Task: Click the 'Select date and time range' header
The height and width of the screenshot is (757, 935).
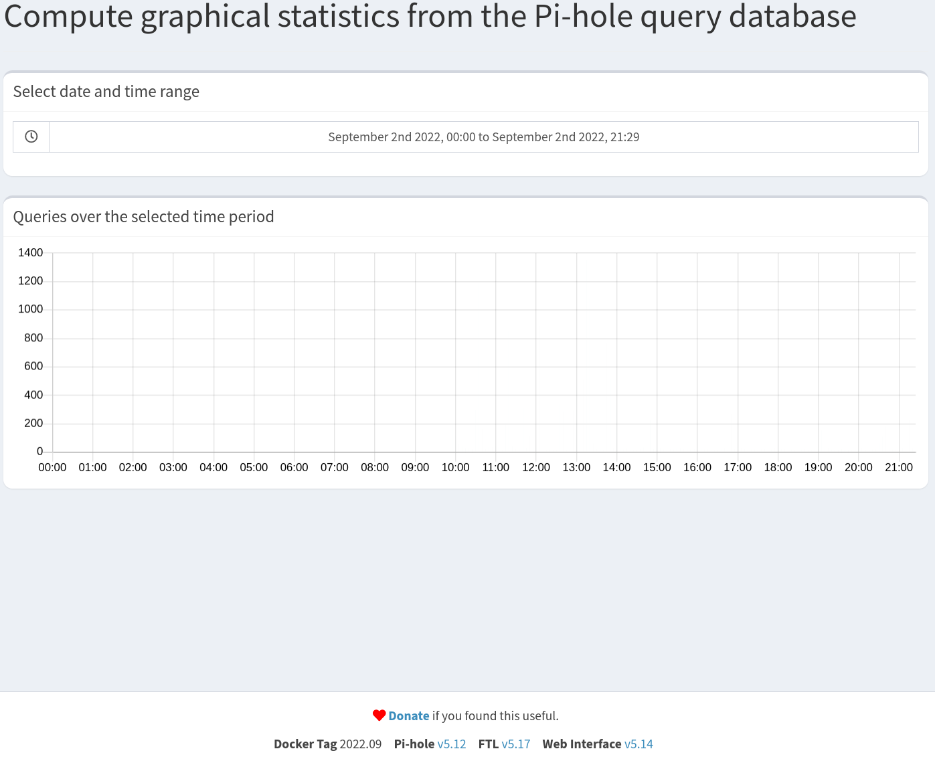Action: click(106, 91)
